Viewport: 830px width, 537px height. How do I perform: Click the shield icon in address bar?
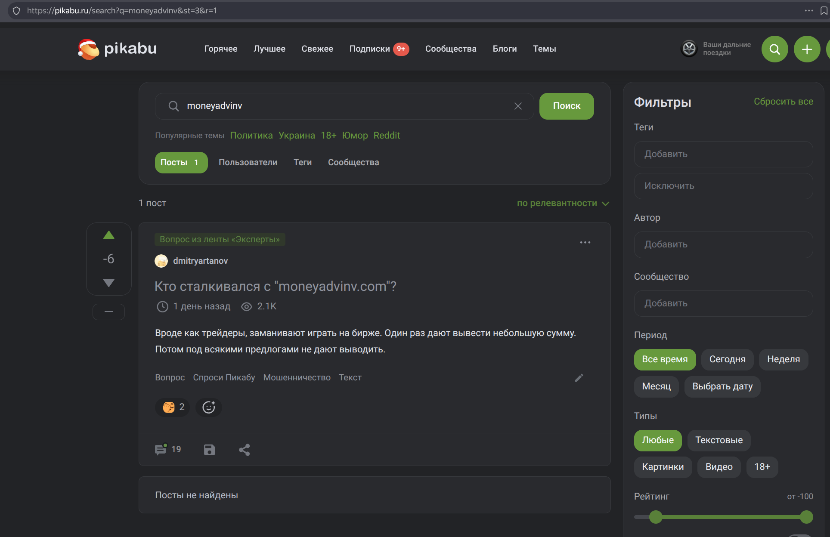click(16, 11)
